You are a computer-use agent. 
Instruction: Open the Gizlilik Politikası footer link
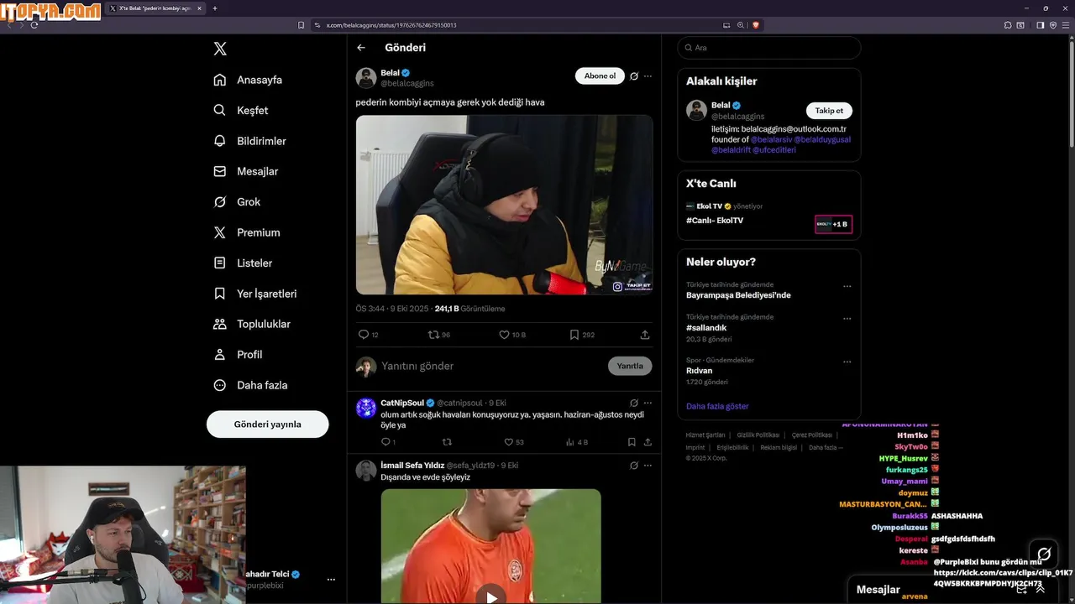(x=758, y=435)
